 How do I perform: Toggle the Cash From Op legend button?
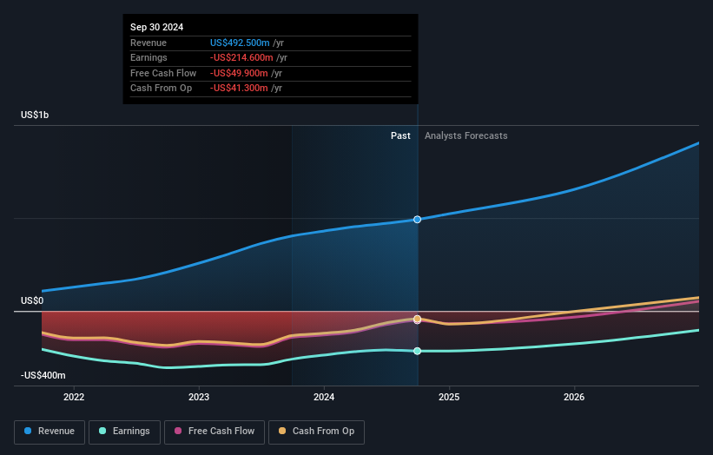tap(316, 432)
